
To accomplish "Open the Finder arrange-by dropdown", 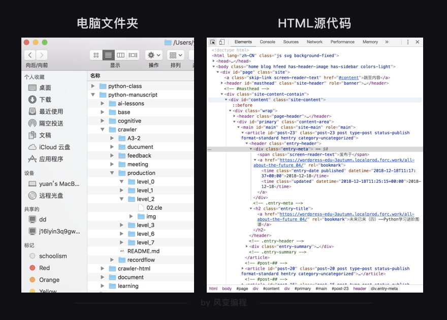I will [176, 55].
